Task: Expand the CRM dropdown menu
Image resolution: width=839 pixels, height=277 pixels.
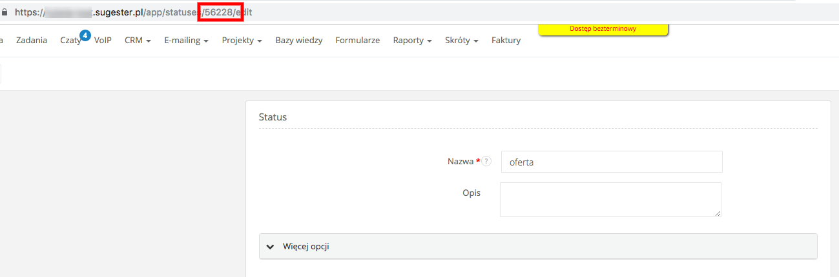Action: pyautogui.click(x=138, y=41)
